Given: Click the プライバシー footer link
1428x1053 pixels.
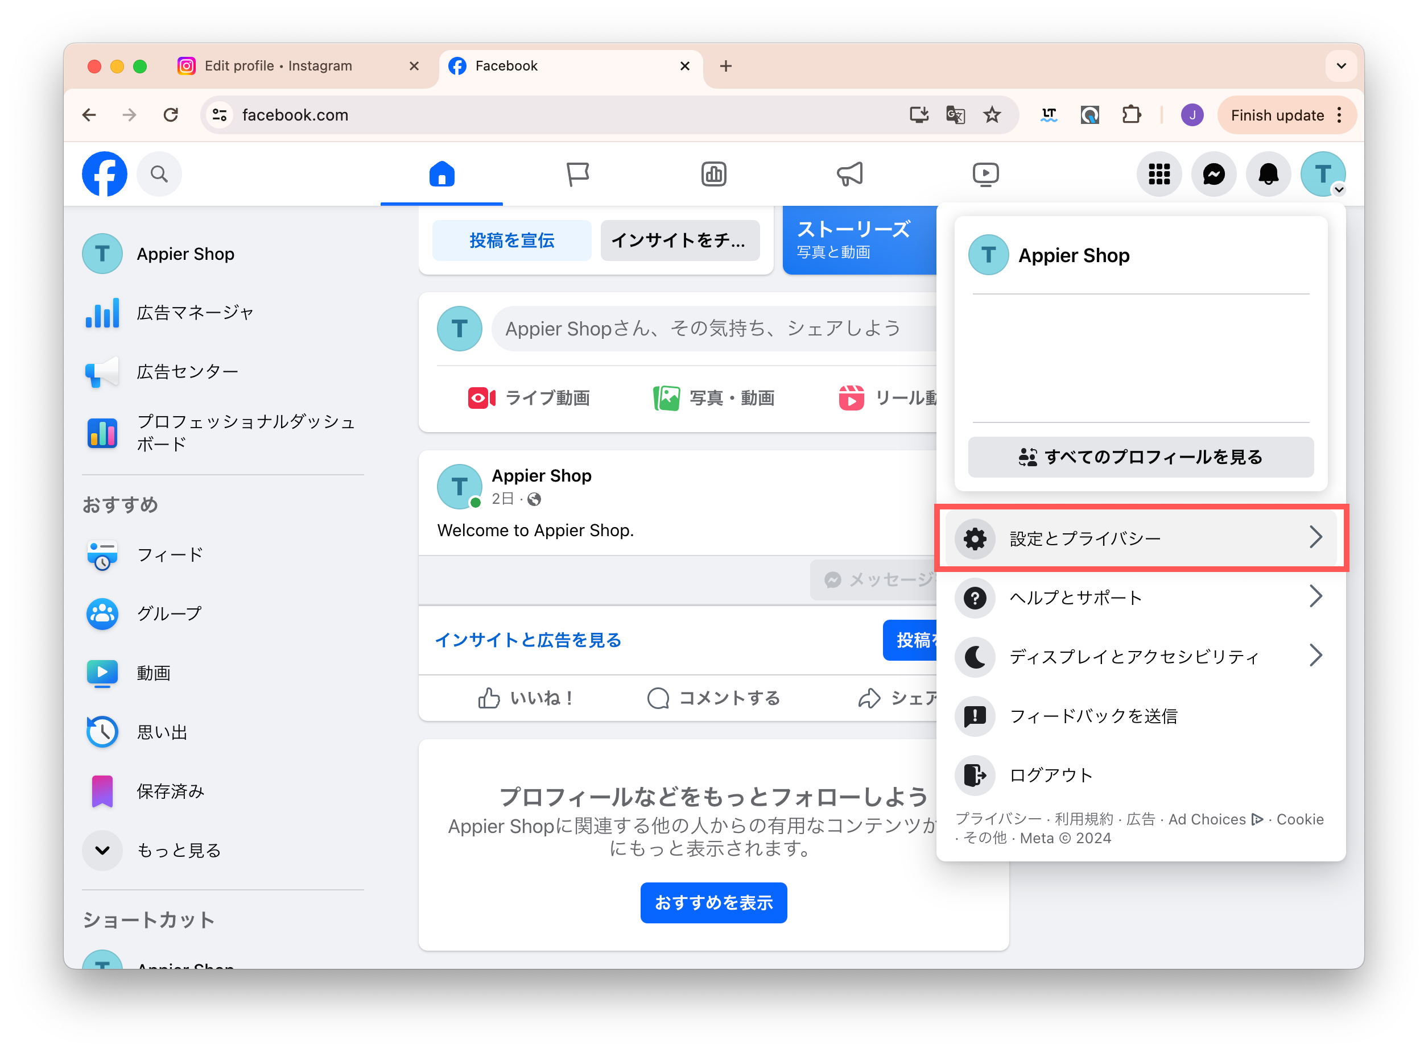Looking at the screenshot, I should point(998,820).
